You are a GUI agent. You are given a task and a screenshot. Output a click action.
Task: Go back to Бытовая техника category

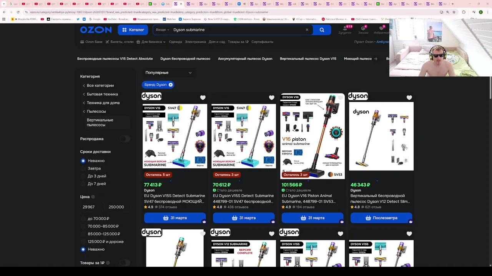click(102, 94)
